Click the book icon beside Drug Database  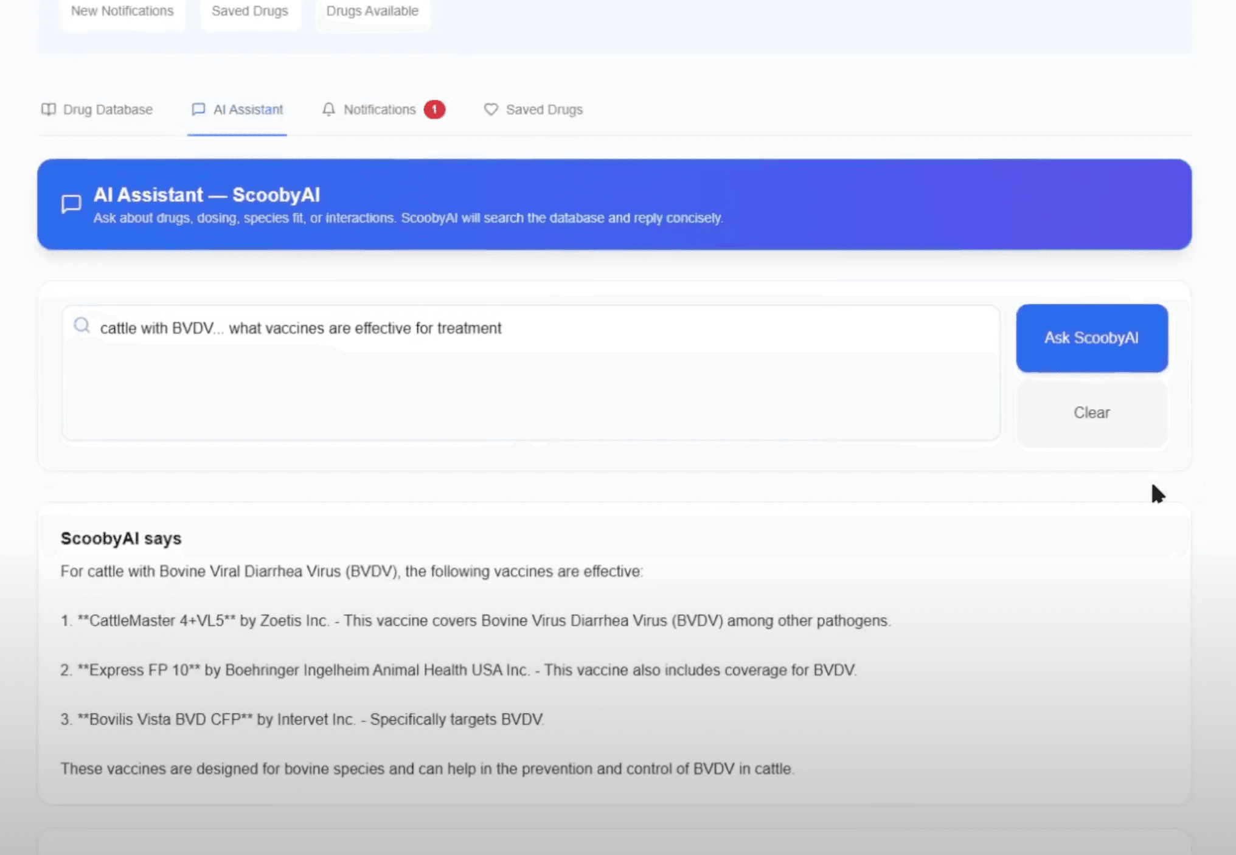[50, 109]
